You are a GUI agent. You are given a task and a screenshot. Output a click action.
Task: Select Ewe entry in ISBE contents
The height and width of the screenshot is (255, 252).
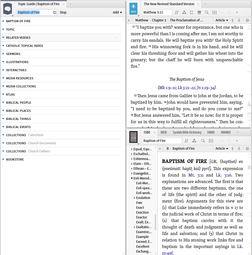point(139,203)
